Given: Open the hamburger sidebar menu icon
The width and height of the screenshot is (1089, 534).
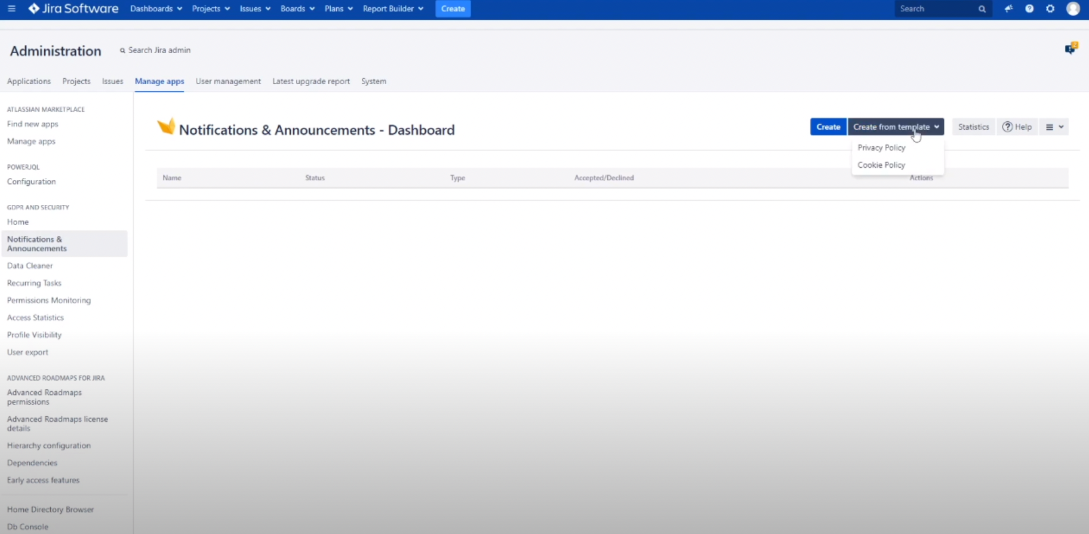Looking at the screenshot, I should point(11,8).
